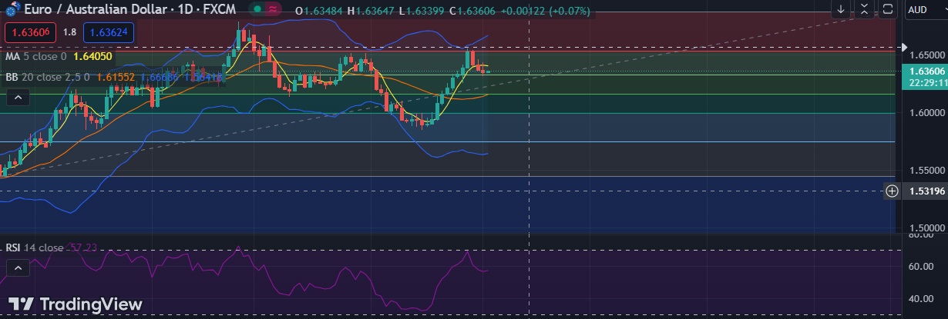This screenshot has height=319, width=948.
Task: Click the green market open status dot
Action: pyautogui.click(x=257, y=10)
